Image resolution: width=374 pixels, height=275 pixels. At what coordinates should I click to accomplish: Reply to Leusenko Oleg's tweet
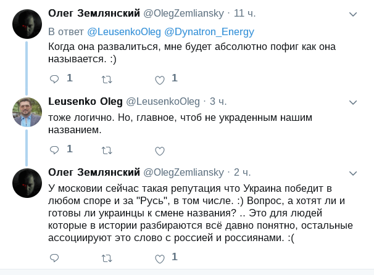(x=54, y=150)
